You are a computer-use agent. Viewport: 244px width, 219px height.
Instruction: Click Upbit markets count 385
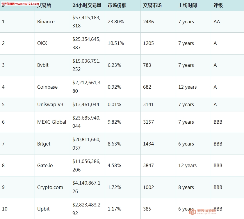(x=147, y=209)
